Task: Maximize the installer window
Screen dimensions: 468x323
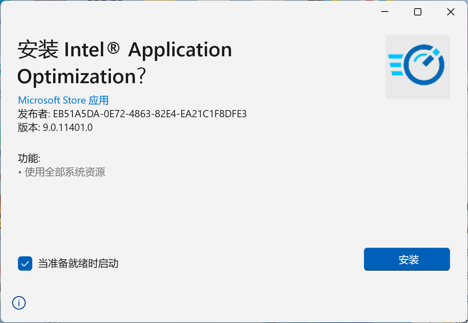Action: tap(418, 12)
